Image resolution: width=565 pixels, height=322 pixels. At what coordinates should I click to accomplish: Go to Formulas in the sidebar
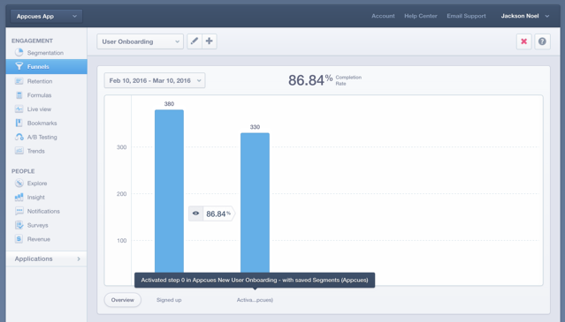39,95
